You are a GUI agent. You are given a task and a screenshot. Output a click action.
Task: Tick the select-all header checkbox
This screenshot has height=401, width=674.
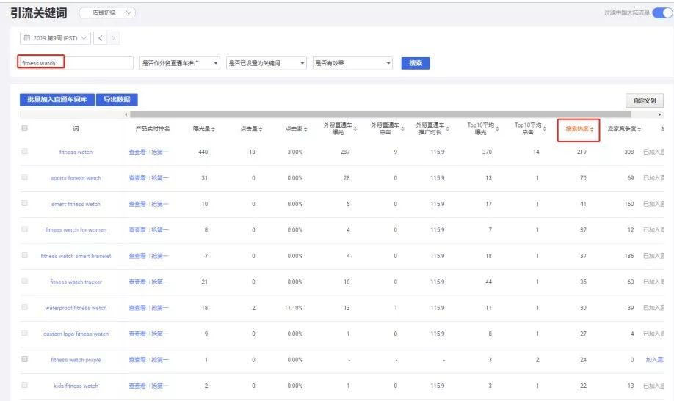click(x=24, y=128)
